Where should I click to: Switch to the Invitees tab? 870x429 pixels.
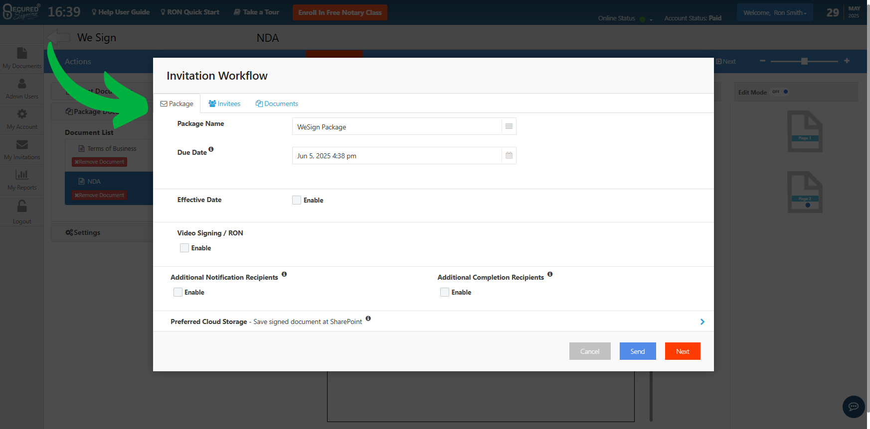[224, 104]
